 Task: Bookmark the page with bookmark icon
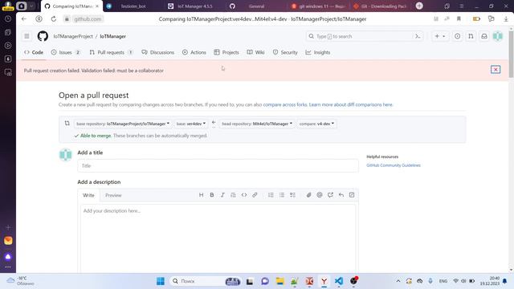tap(459, 19)
